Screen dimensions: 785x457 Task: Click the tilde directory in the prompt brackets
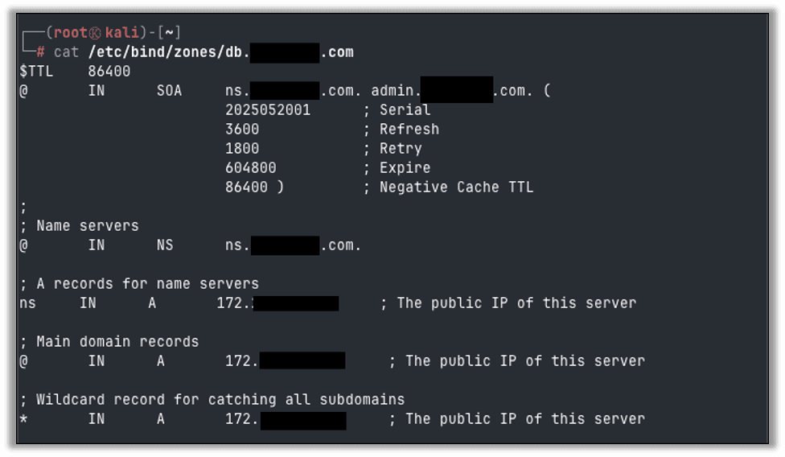(170, 33)
